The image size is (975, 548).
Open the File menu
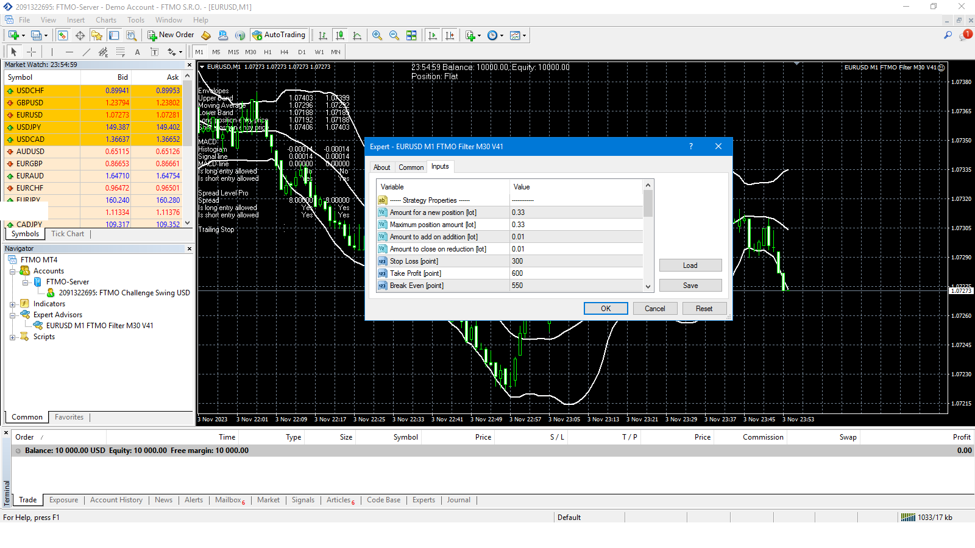(x=24, y=20)
